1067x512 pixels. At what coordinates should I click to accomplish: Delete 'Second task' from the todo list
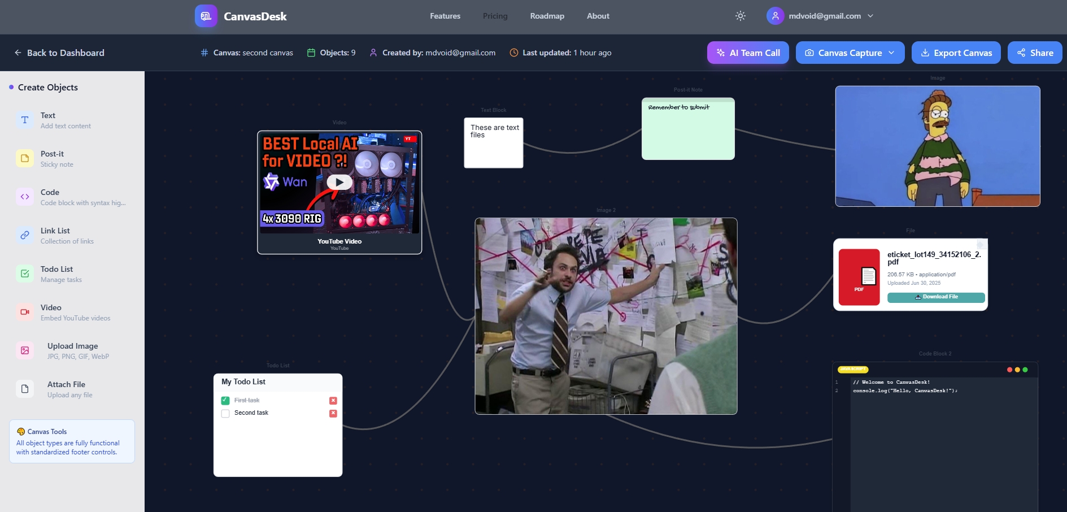click(x=333, y=414)
